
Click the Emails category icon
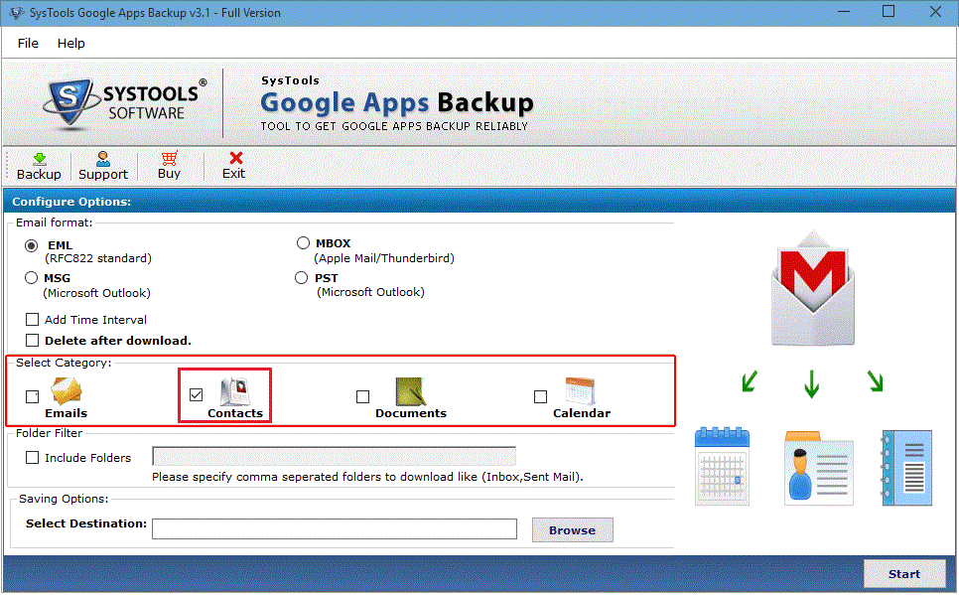pyautogui.click(x=66, y=389)
